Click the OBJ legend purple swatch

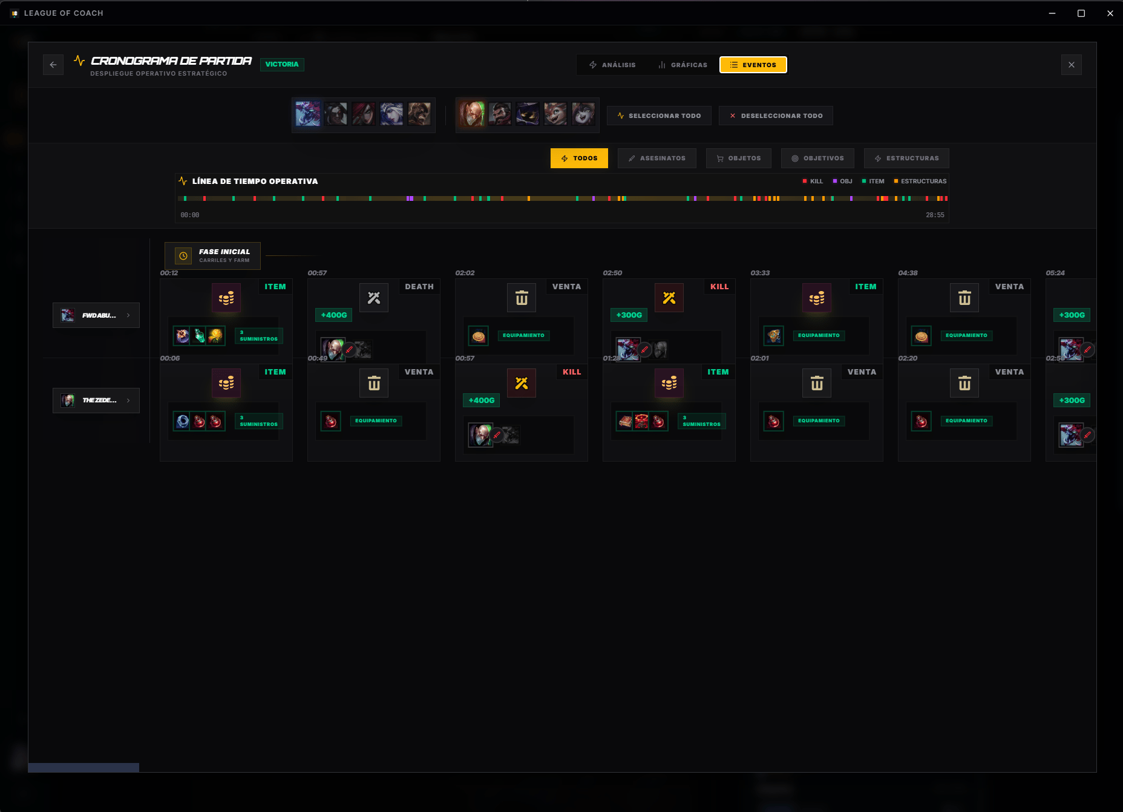pos(835,181)
